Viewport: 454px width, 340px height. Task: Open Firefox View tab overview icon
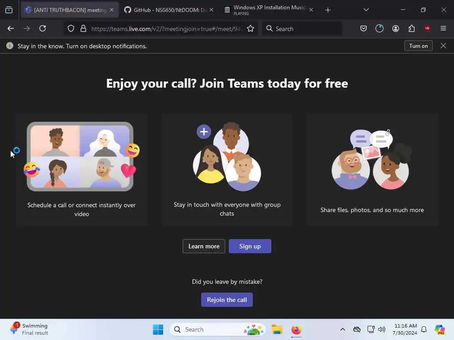pos(9,10)
